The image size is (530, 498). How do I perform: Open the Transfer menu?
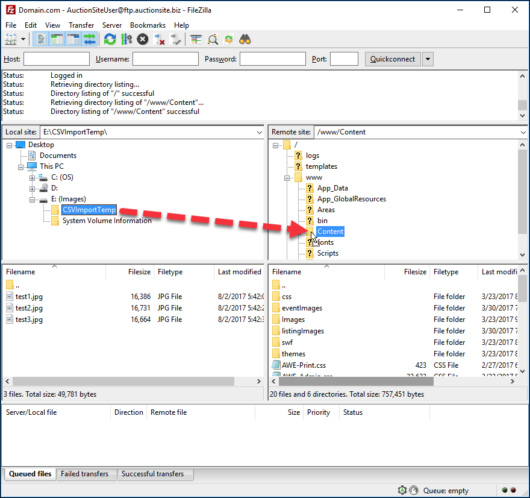pos(81,25)
